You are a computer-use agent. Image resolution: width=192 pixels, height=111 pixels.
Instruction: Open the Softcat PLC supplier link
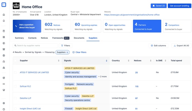[x=25, y=86]
